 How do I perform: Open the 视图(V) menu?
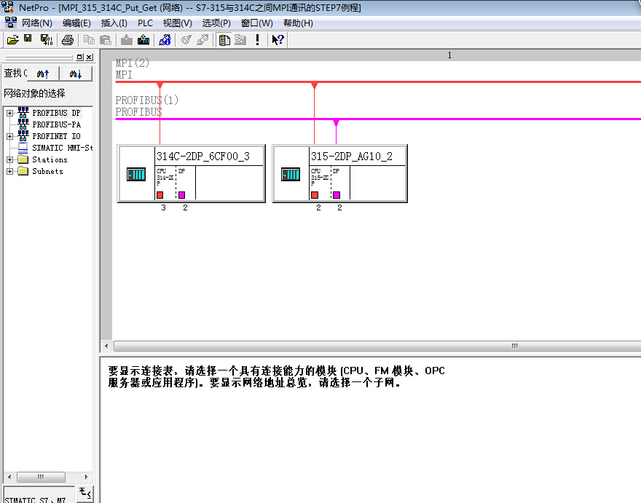[178, 23]
